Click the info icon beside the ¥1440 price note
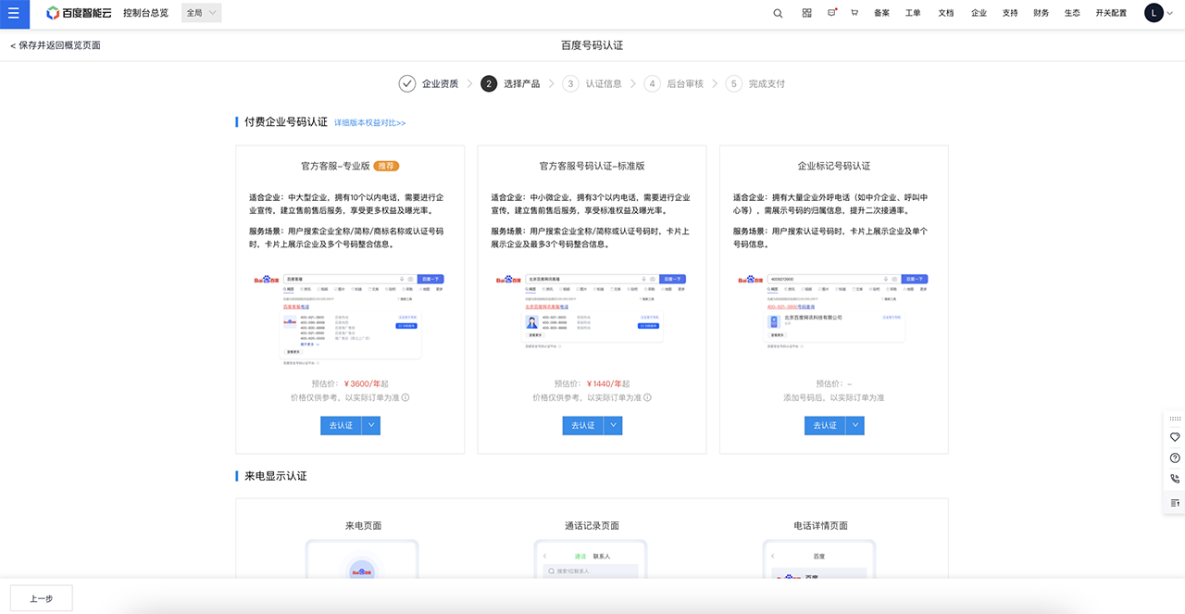This screenshot has height=614, width=1185. tap(647, 397)
